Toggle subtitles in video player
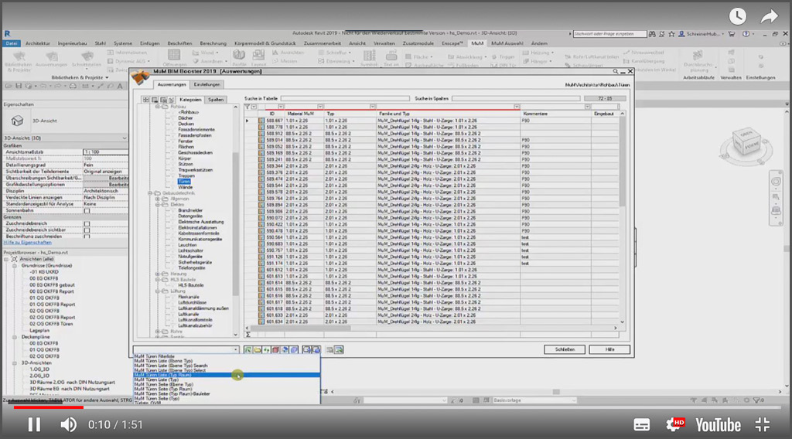Image resolution: width=792 pixels, height=439 pixels. [642, 424]
